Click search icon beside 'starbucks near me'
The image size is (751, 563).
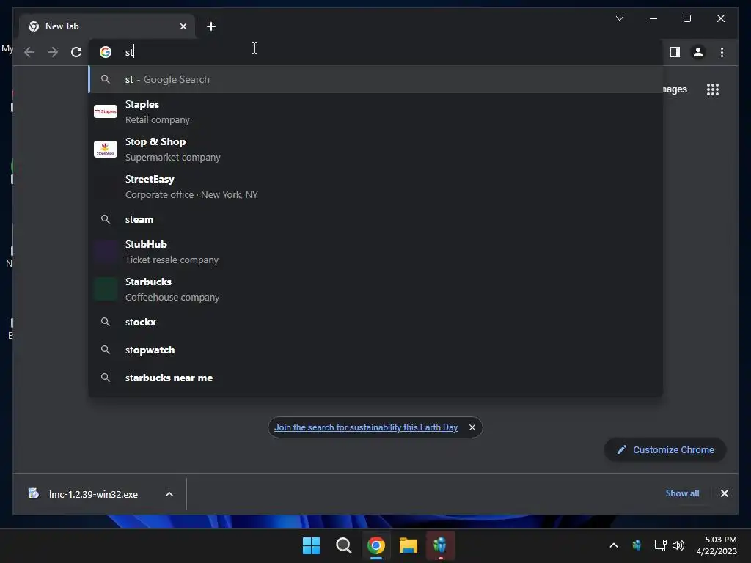tap(106, 378)
